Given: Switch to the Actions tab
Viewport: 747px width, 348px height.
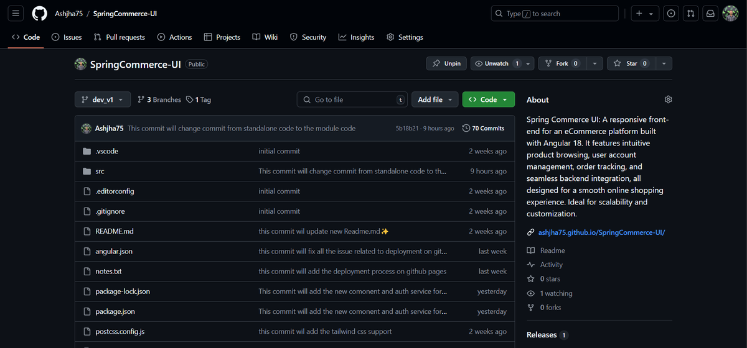Looking at the screenshot, I should click(175, 37).
